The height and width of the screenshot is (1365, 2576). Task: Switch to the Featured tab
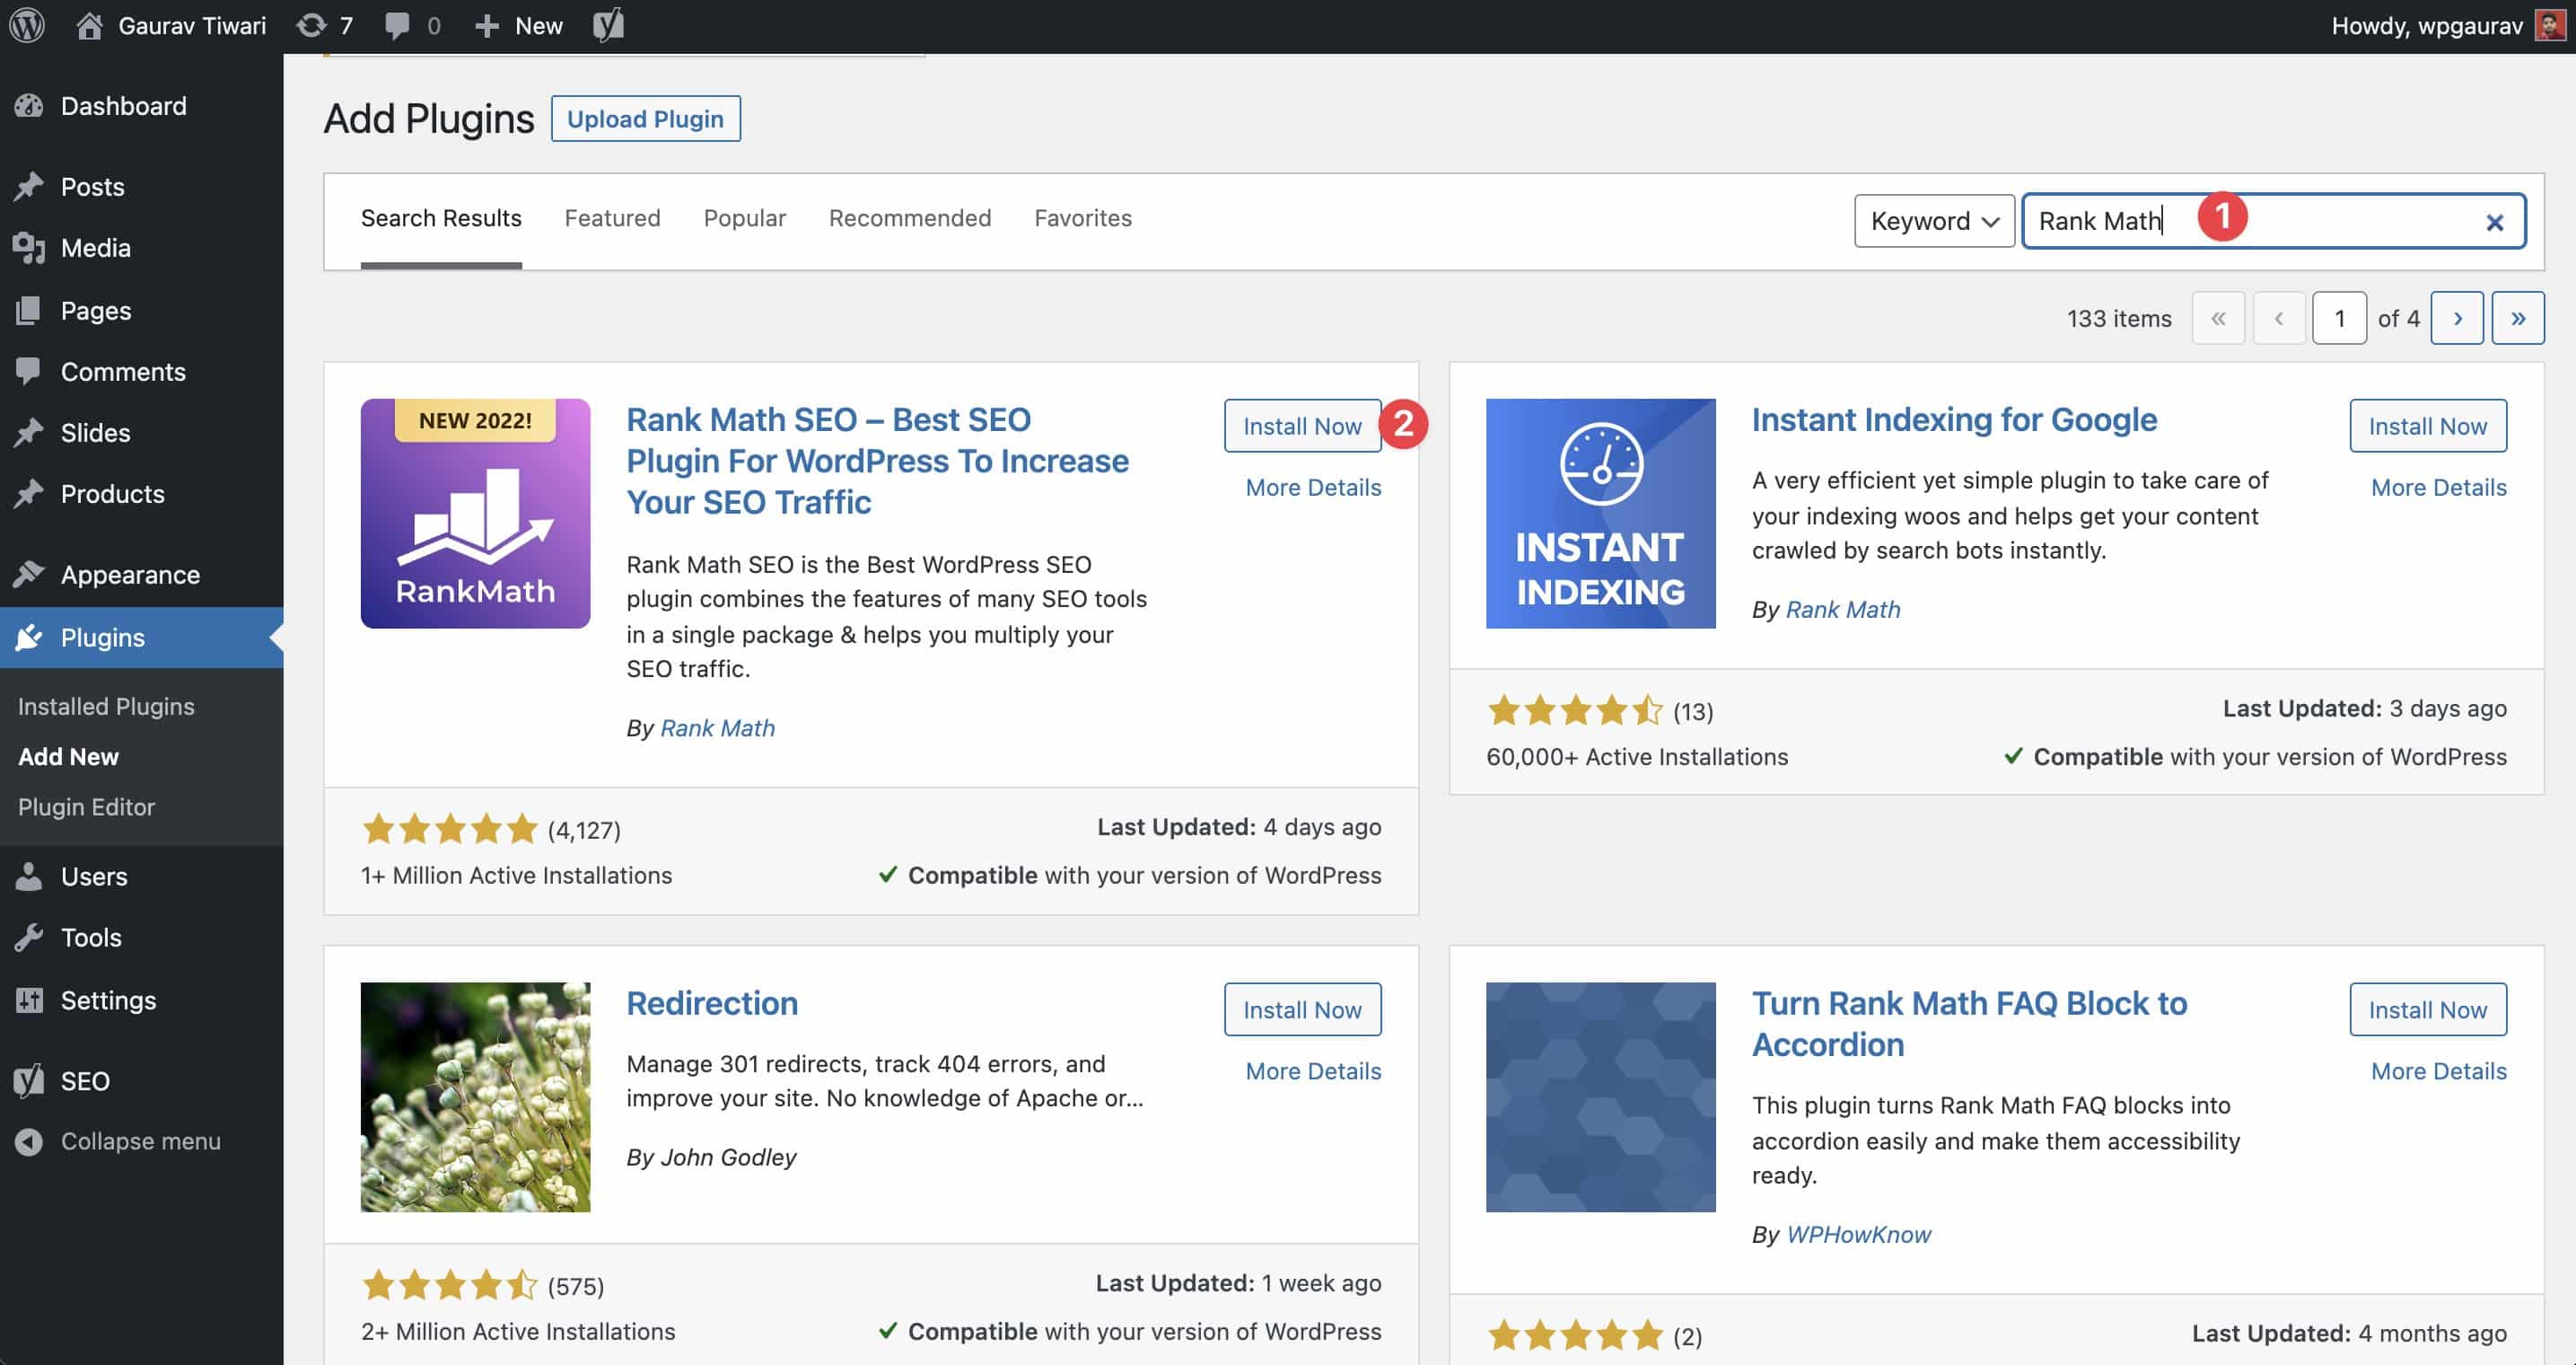tap(612, 218)
